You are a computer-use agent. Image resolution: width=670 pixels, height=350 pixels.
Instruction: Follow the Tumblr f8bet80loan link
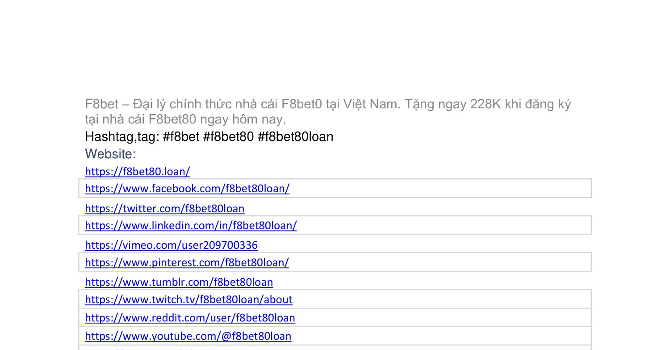coord(179,282)
